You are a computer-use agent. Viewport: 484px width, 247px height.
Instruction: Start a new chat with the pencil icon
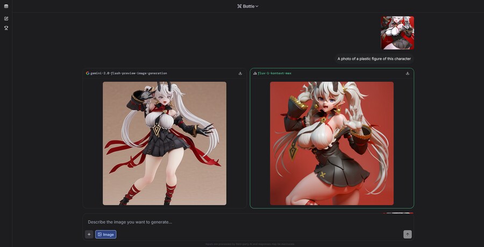click(6, 18)
